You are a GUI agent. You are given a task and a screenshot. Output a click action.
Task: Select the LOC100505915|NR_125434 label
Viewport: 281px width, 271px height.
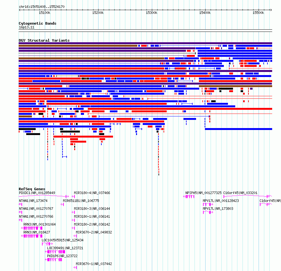[x=63, y=240]
